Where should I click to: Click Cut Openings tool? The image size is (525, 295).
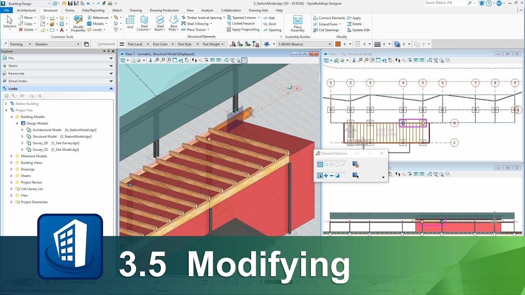326,30
